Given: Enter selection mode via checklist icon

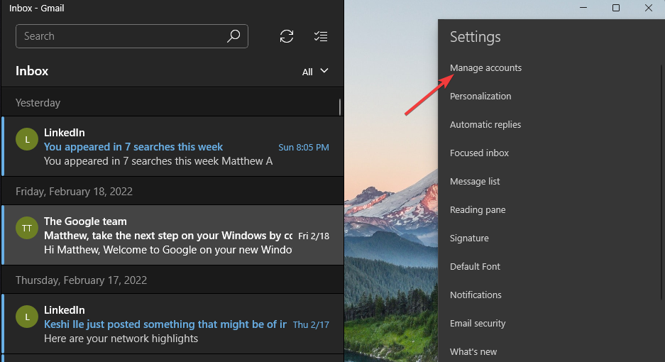Looking at the screenshot, I should (x=321, y=36).
